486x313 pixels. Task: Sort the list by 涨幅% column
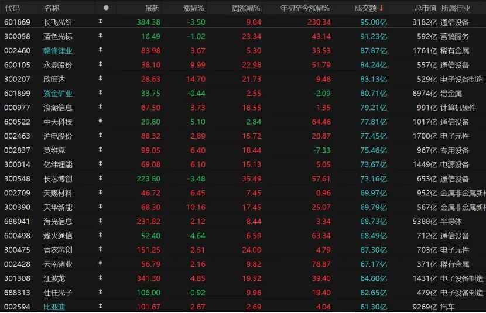[193, 8]
